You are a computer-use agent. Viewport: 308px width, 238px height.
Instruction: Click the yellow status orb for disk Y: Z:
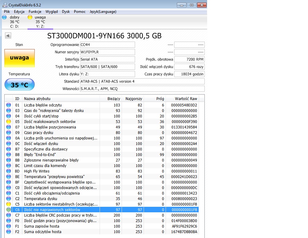(x=30, y=17)
